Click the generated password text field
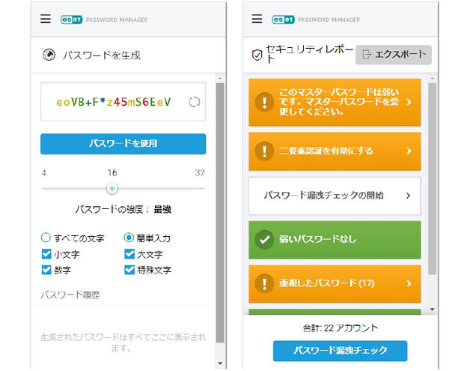 [114, 102]
